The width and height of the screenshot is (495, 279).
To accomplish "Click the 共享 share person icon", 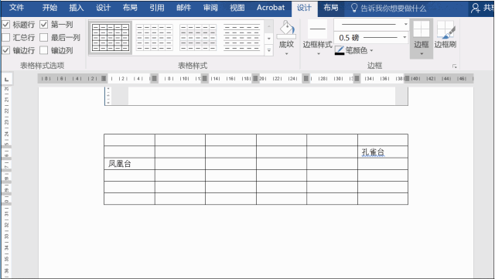I will 475,8.
